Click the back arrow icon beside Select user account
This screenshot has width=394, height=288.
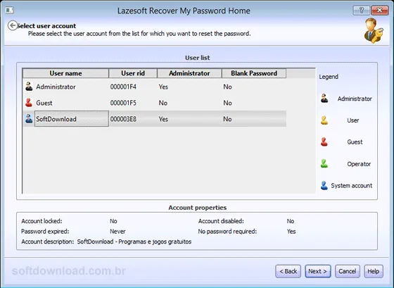click(13, 25)
